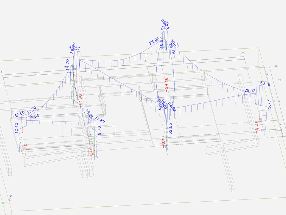286x215 pixels.
Task: Click the green Y axis label
Action: tap(3, 205)
